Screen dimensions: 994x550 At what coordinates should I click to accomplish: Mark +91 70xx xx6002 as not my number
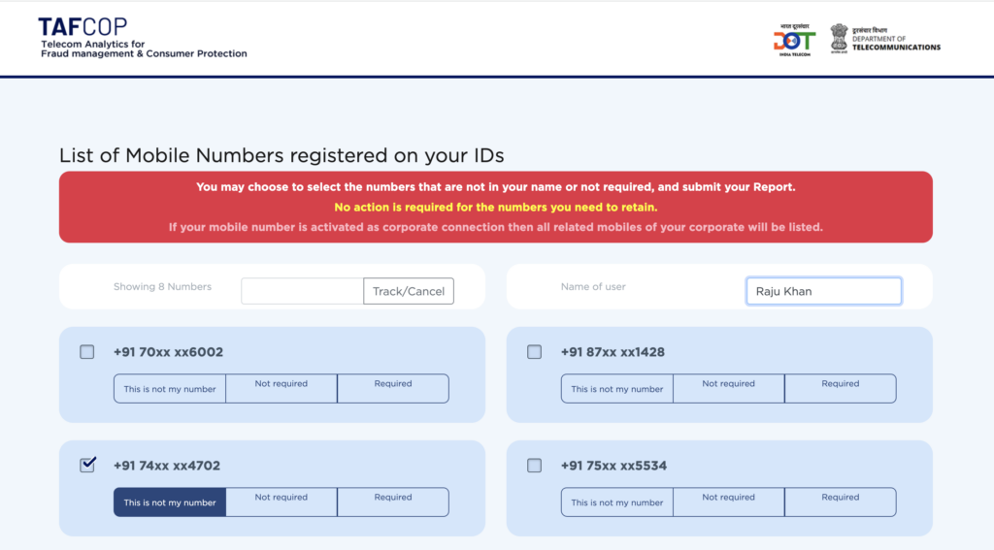click(x=170, y=388)
